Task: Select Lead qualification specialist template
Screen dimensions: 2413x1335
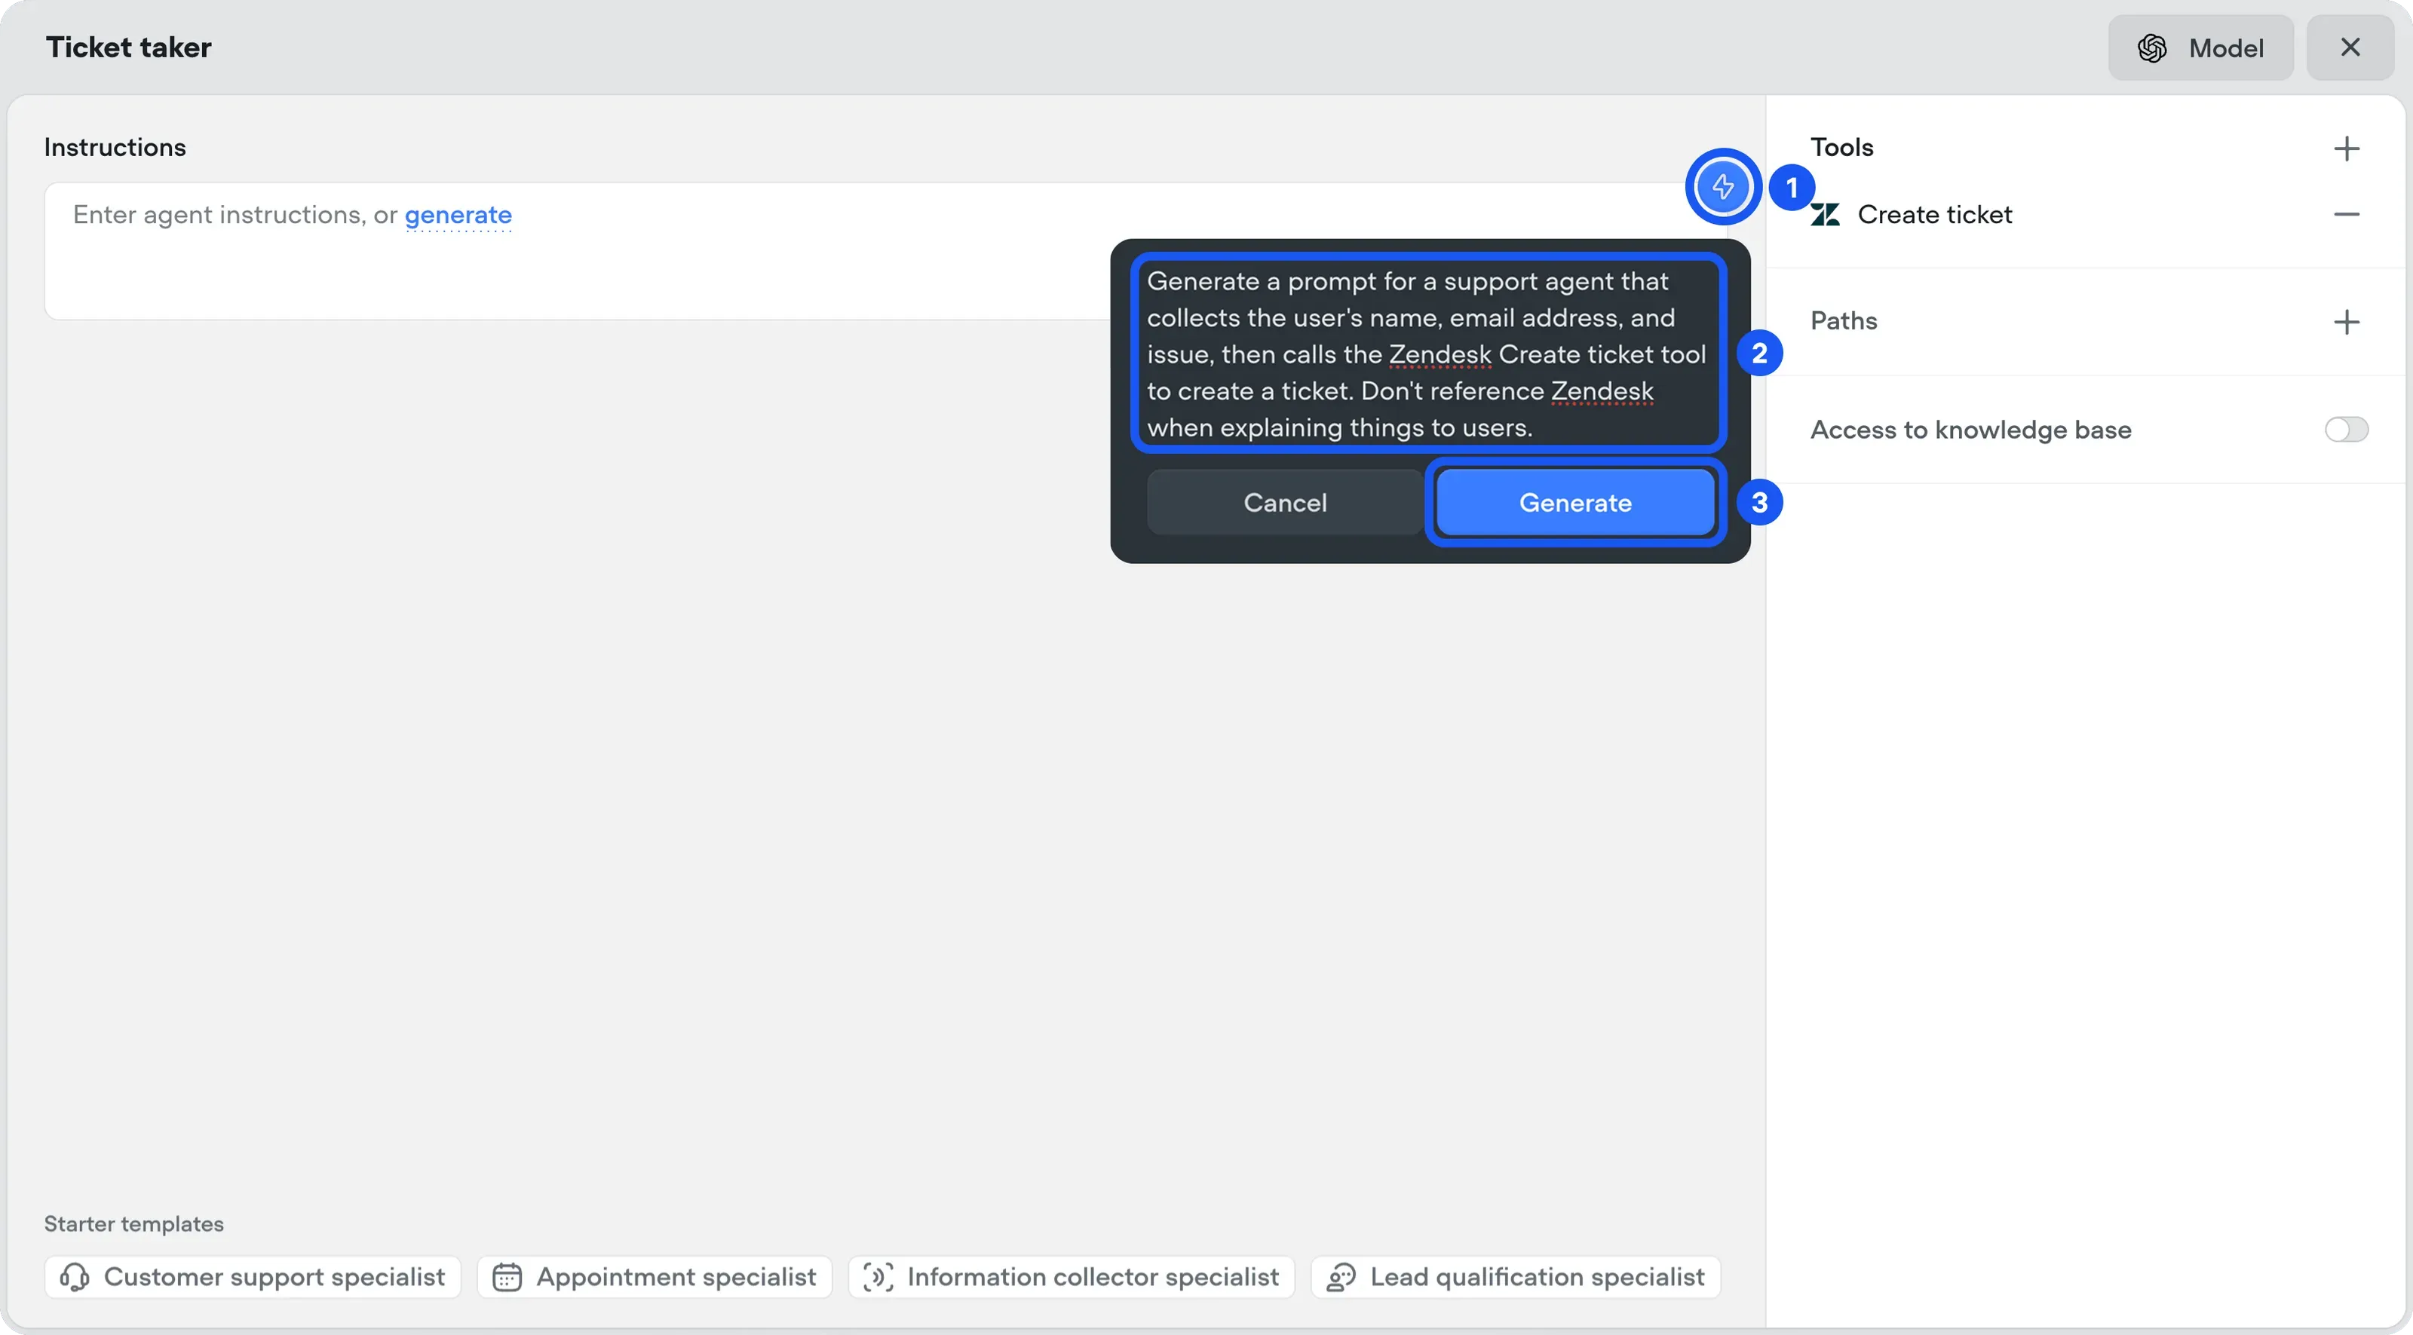Action: (1516, 1277)
